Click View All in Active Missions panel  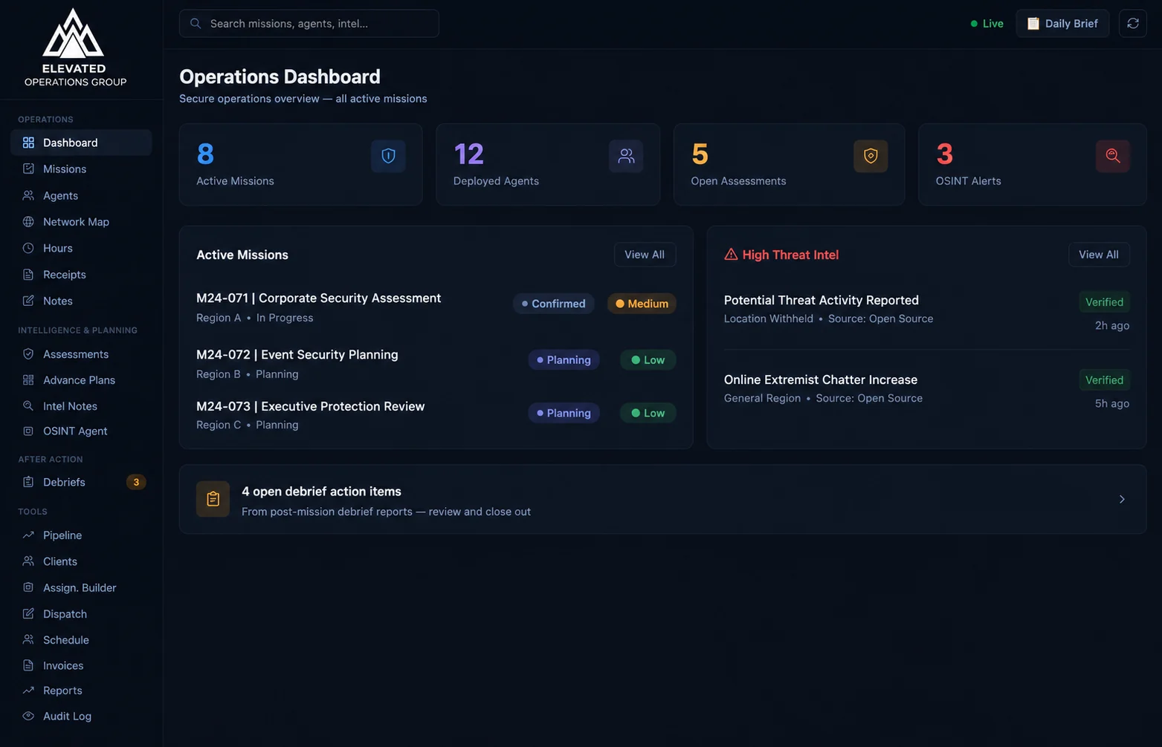(x=645, y=255)
